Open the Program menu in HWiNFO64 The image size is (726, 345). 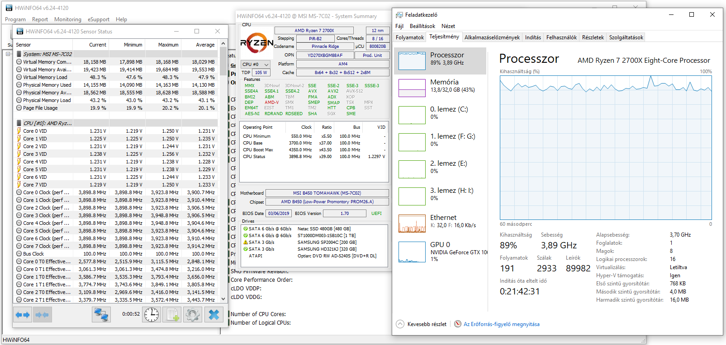15,19
